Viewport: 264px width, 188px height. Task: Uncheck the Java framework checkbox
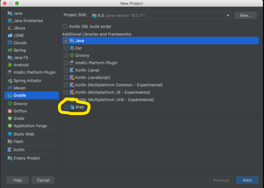click(x=66, y=41)
